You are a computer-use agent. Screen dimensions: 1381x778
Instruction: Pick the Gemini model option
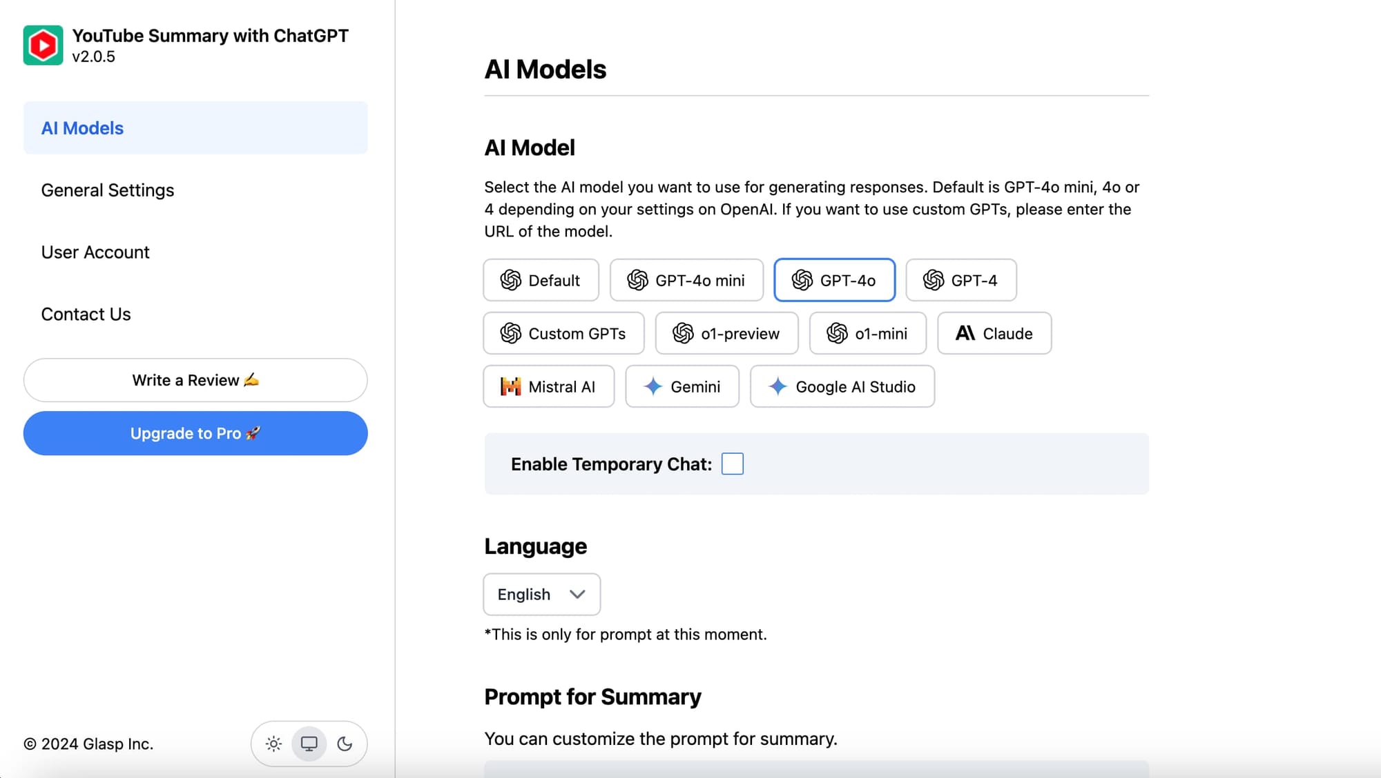point(682,387)
